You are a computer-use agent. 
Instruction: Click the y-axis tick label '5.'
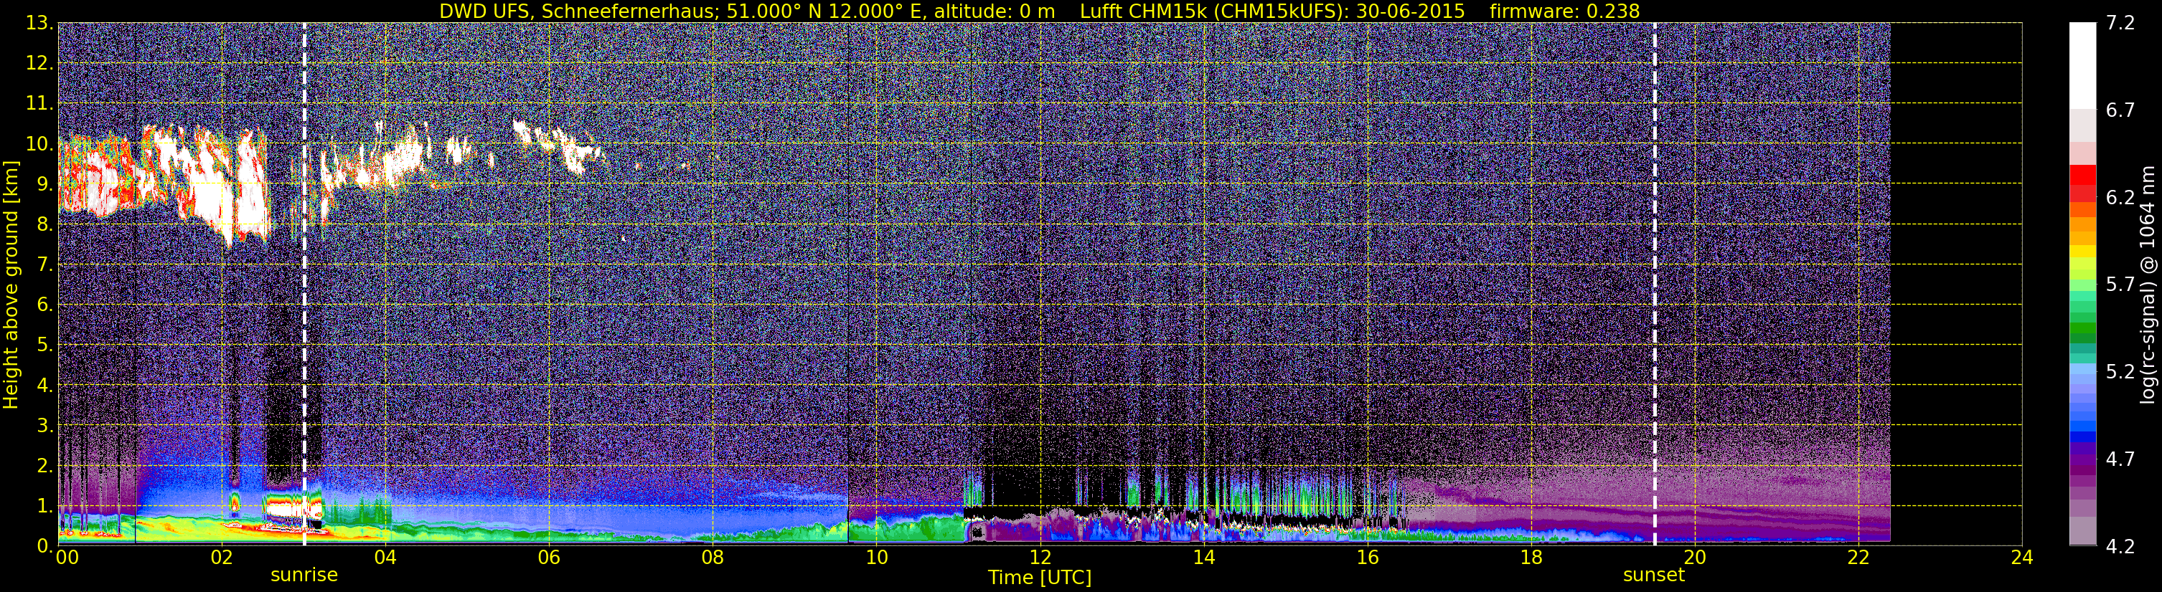tap(44, 345)
